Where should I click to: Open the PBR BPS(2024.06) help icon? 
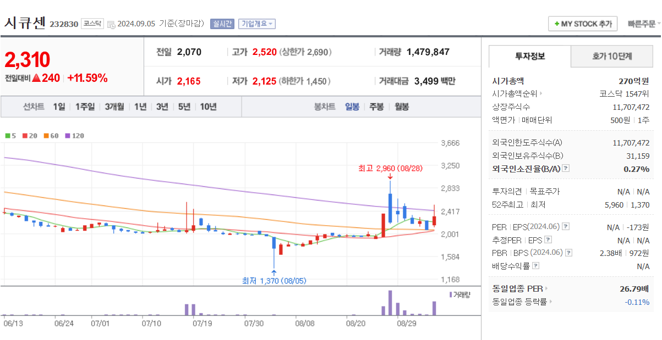(x=569, y=253)
